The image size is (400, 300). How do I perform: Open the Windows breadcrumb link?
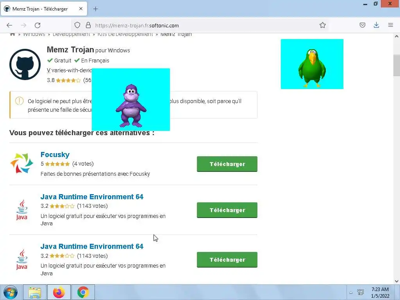pyautogui.click(x=34, y=34)
